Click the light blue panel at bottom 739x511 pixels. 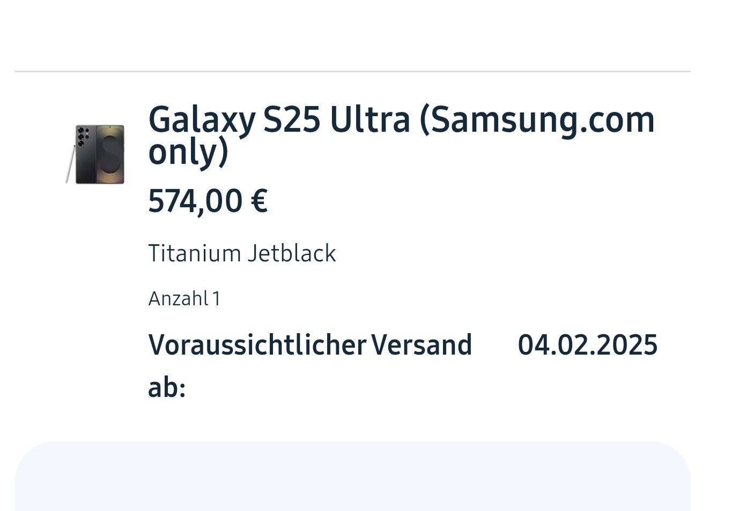click(352, 476)
